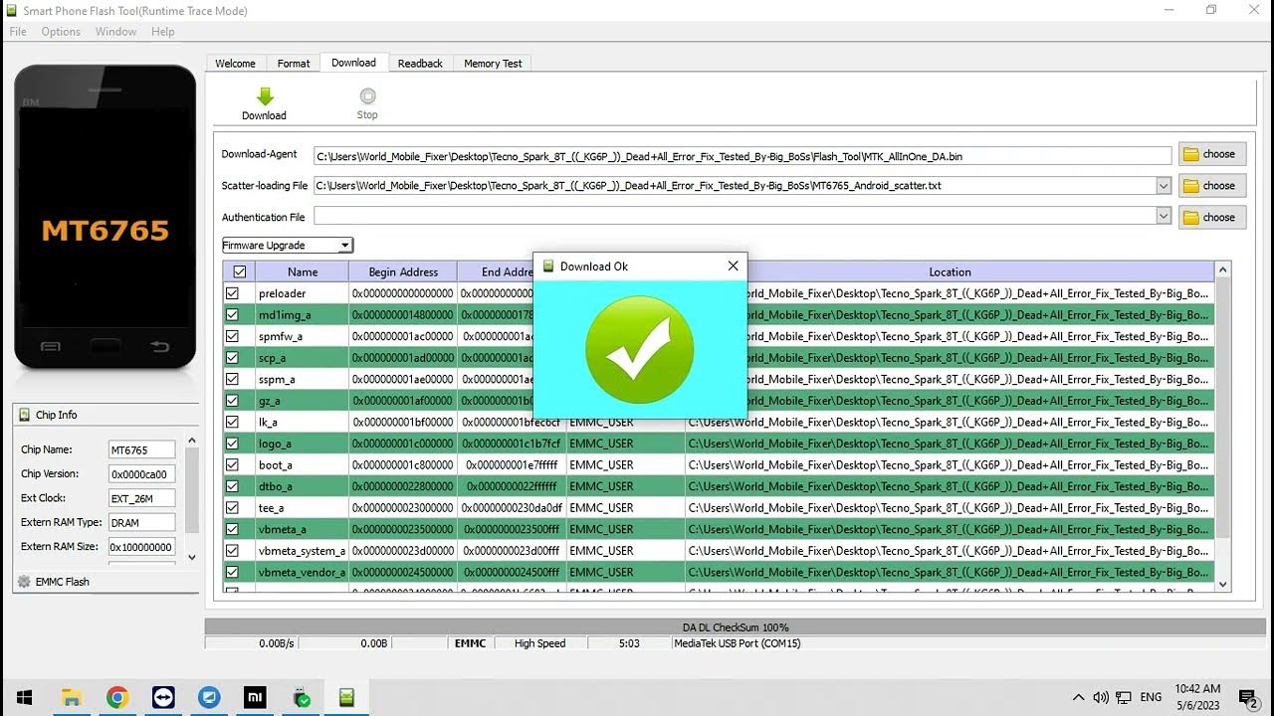Open the blue circular taskbar app
The image size is (1274, 716).
(209, 697)
